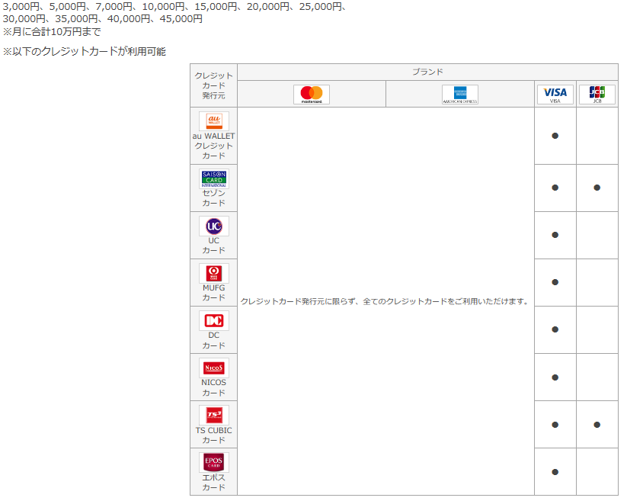Click the EPOS card logo
The image size is (627, 501).
214,462
